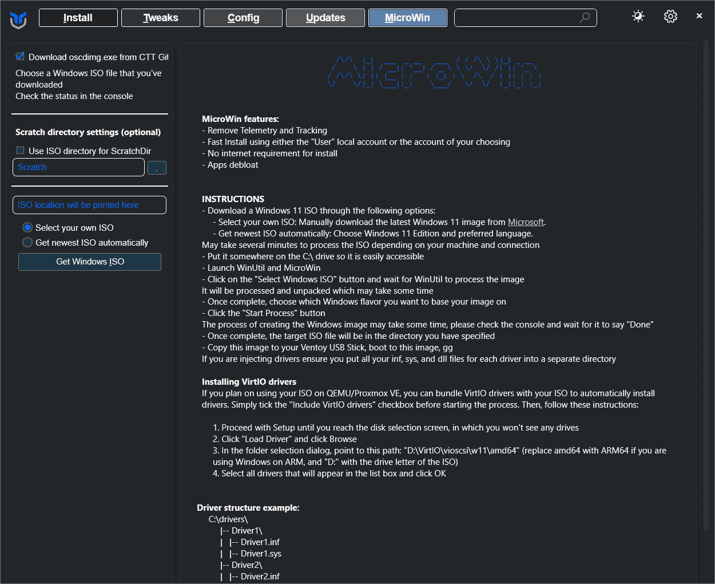This screenshot has width=715, height=584.
Task: Click the magnifying glass search icon
Action: point(585,18)
